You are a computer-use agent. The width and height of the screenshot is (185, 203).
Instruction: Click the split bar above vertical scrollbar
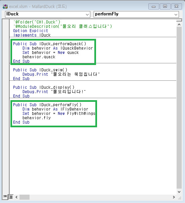click(179, 20)
